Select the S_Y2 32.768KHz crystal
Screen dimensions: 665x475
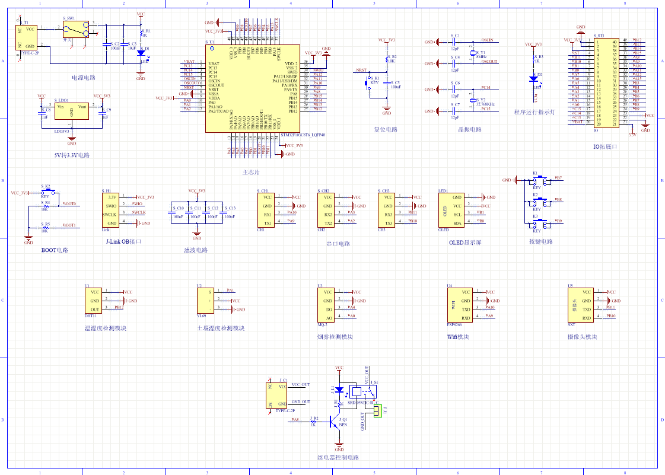pos(473,101)
